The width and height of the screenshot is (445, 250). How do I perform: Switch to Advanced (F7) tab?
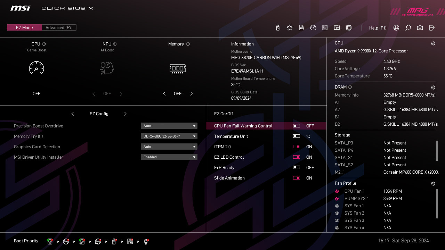pyautogui.click(x=59, y=28)
